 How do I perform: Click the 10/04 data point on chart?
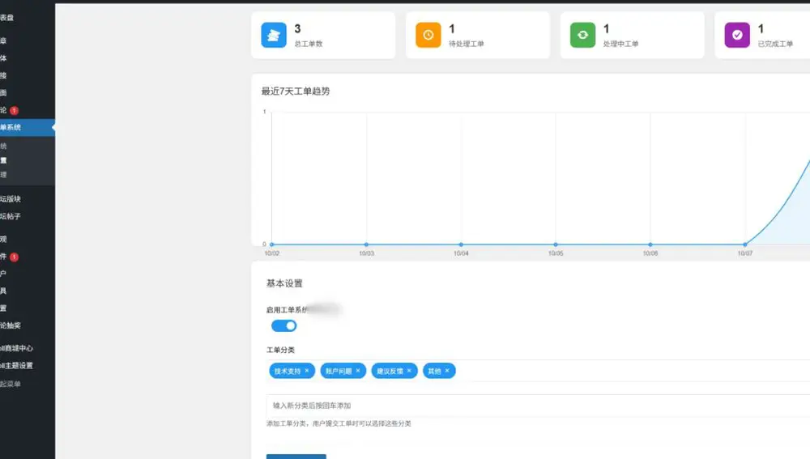click(x=461, y=244)
